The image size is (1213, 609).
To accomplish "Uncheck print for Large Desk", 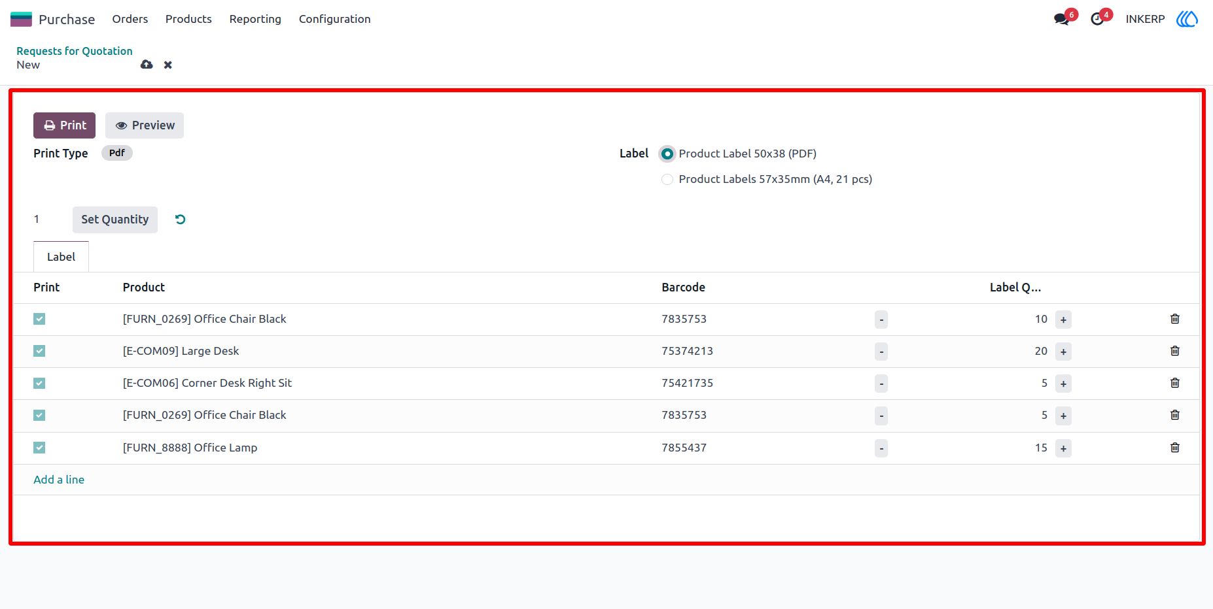I will [x=39, y=351].
